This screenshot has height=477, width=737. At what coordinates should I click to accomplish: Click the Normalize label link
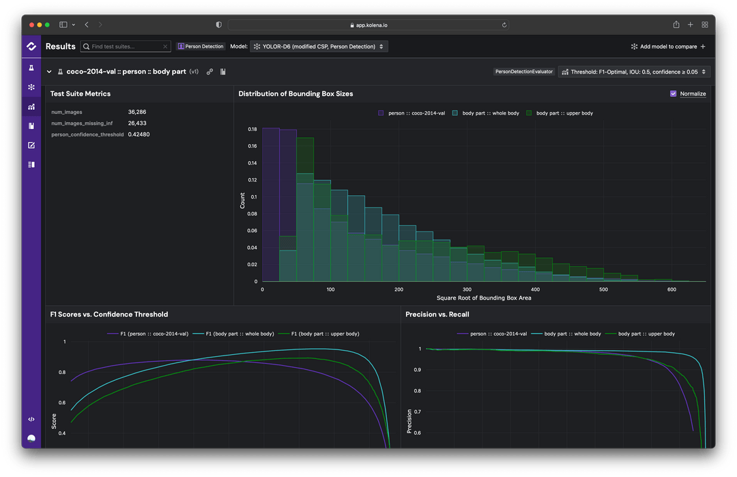(693, 93)
